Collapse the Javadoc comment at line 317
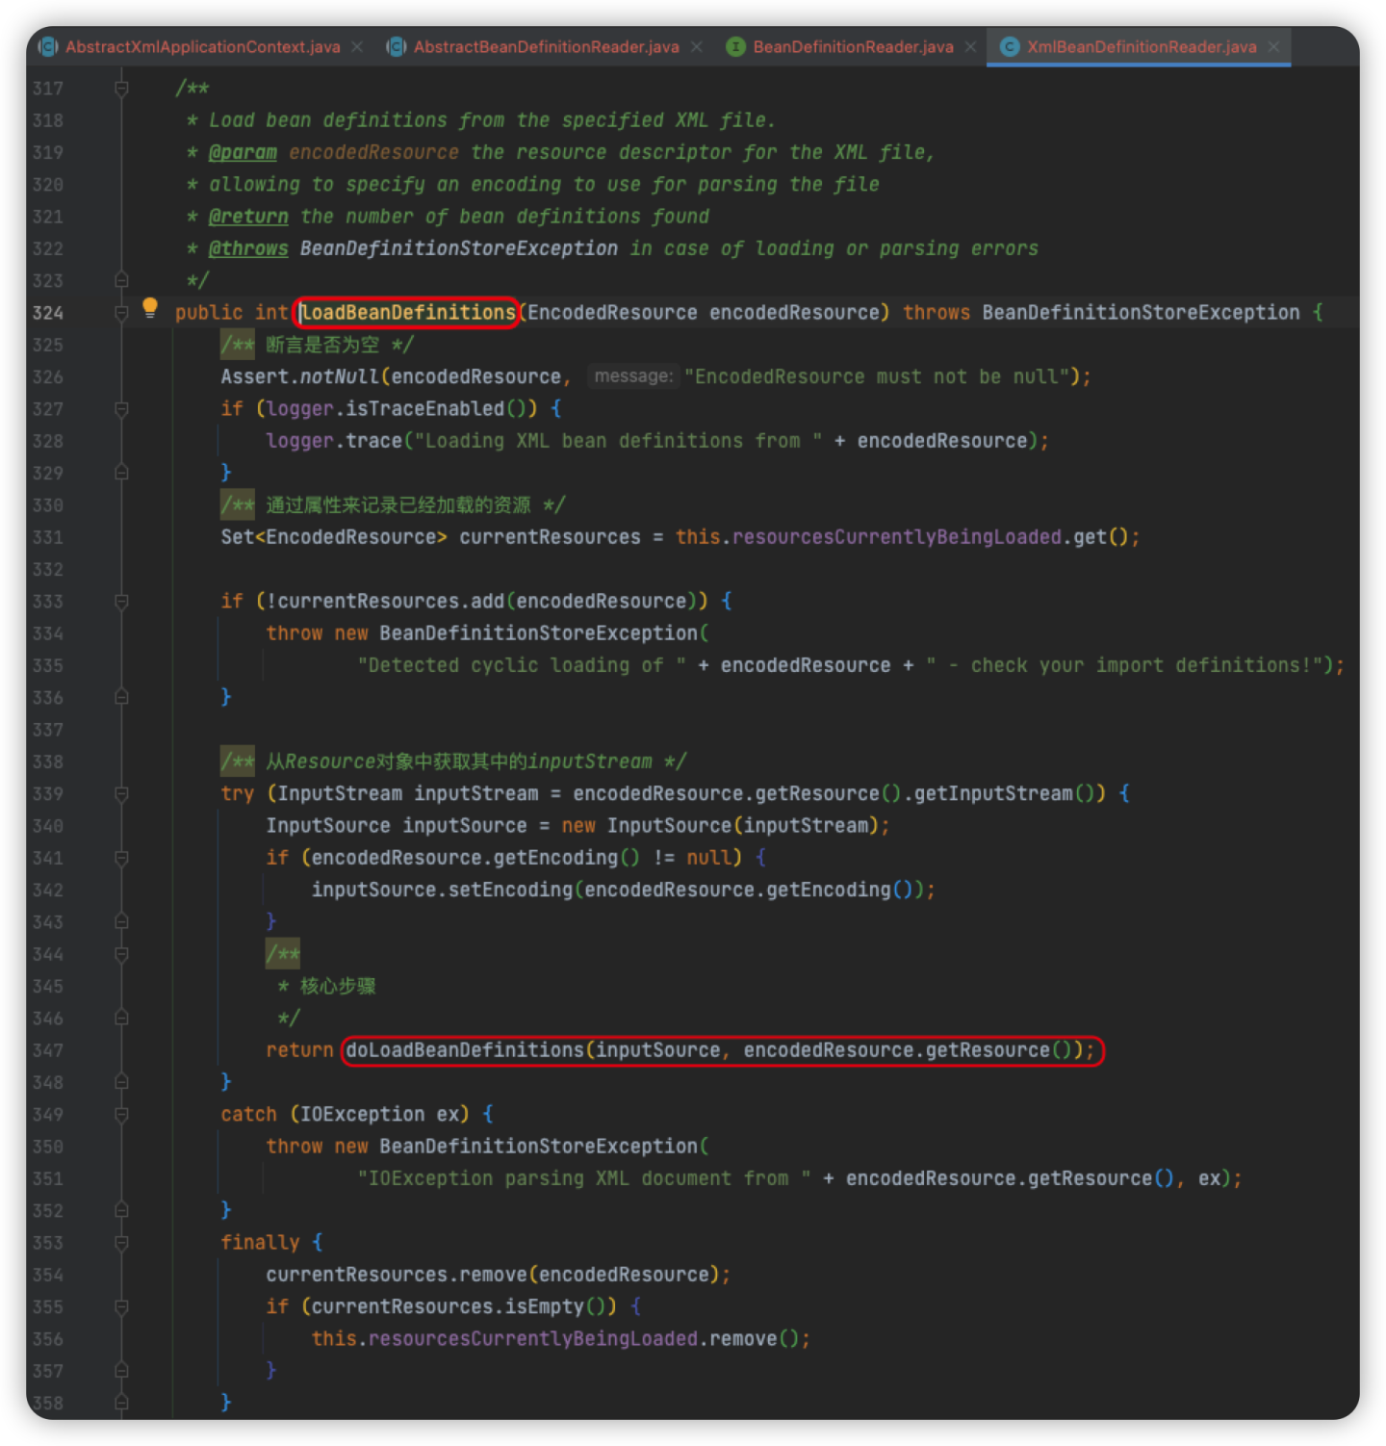This screenshot has width=1386, height=1446. 121,89
